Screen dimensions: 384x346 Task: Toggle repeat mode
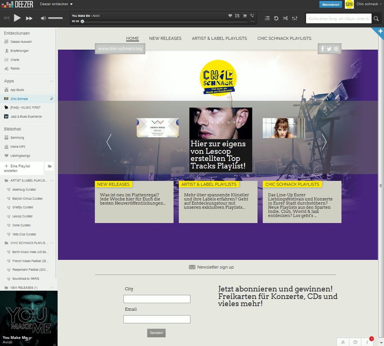(x=276, y=18)
